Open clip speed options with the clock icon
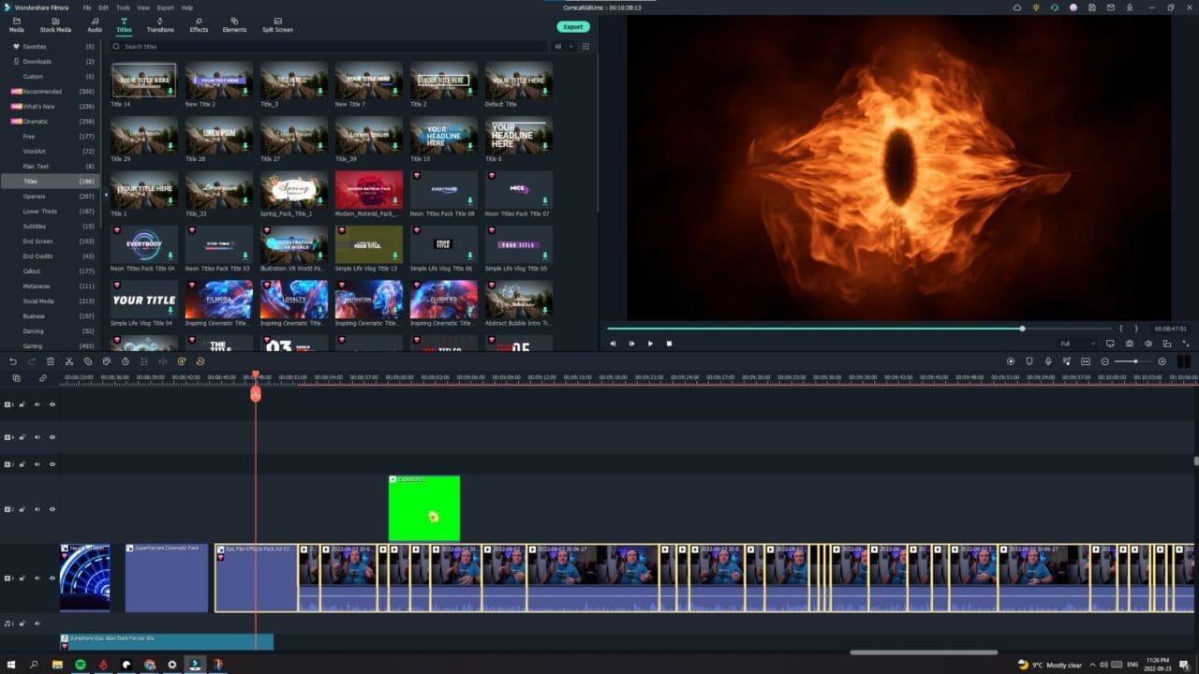The image size is (1199, 674). (x=124, y=361)
